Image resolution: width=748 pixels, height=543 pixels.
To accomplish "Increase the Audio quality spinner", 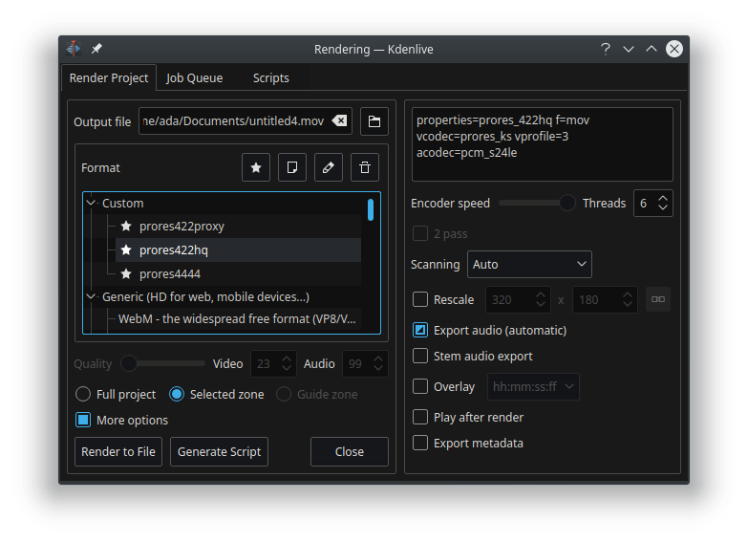I will coord(378,358).
